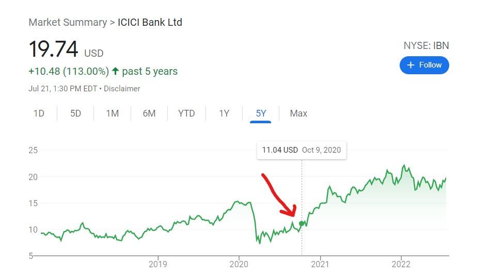Click the 2022 chart peak
Viewport: 489px width, 279px height.
coord(404,166)
